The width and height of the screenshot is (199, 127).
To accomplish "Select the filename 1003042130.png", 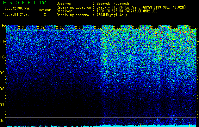I will click(16, 8).
